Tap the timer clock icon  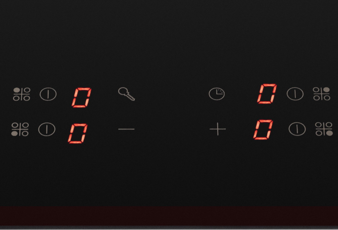coord(217,94)
